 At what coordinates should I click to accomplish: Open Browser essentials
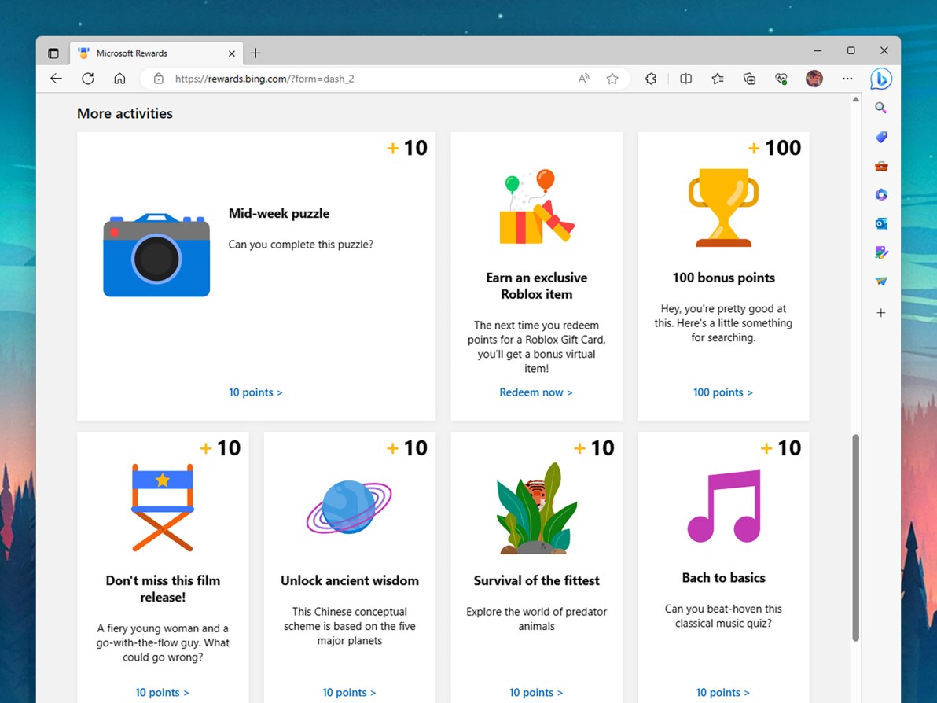pyautogui.click(x=781, y=79)
